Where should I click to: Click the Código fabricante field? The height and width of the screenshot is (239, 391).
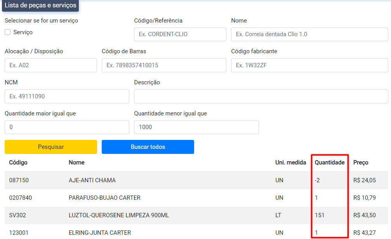click(309, 65)
